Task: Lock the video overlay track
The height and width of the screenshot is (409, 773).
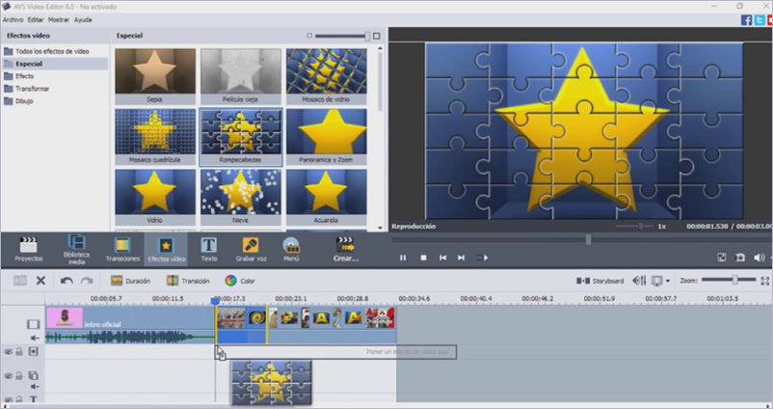Action: [18, 375]
